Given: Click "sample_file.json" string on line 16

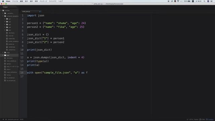Looking at the screenshot, I should coord(56,73).
